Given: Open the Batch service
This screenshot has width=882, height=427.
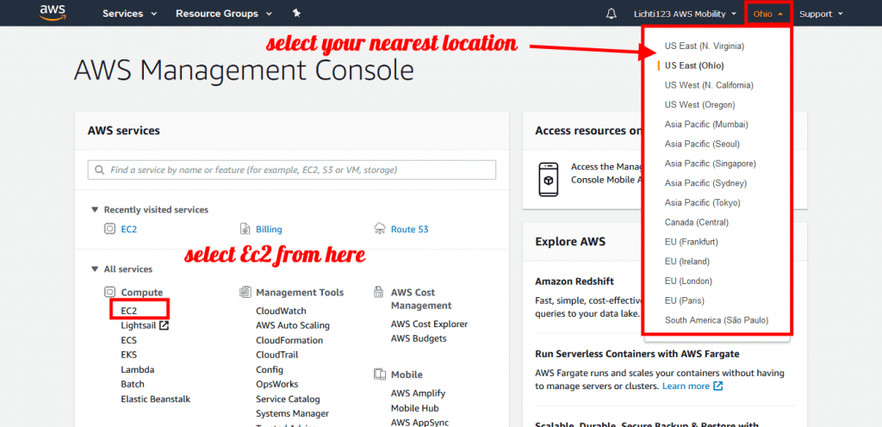Looking at the screenshot, I should coord(133,384).
